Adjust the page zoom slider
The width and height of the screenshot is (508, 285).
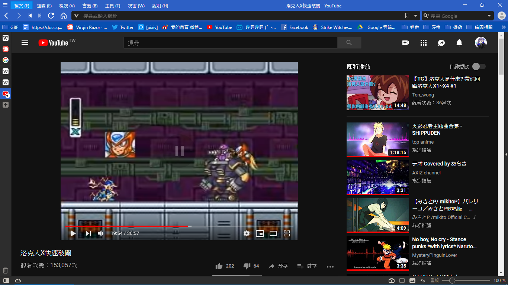coord(466,281)
